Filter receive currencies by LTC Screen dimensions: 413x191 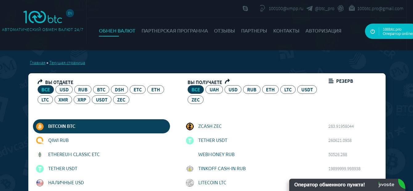288,90
